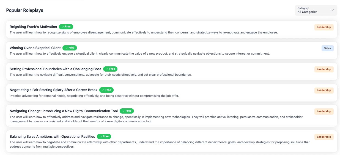Click Free badge on Winning Over a Skeptical Client
This screenshot has height=155, width=340.
(70, 48)
